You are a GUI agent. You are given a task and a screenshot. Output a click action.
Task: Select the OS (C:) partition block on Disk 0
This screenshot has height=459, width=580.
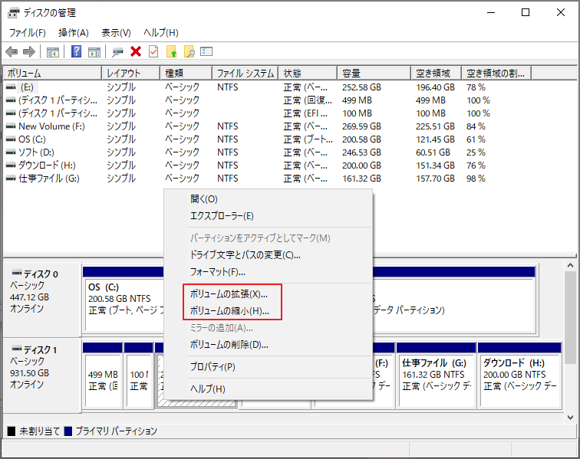coord(124,300)
